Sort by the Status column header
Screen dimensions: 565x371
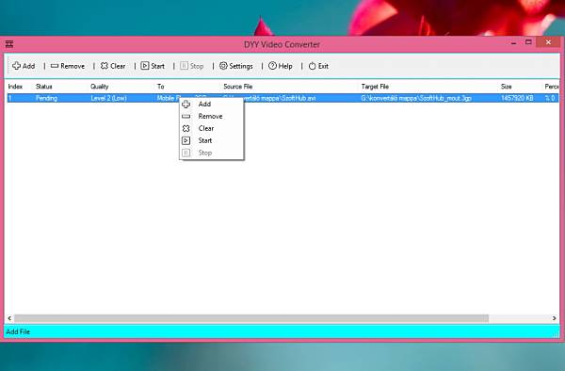(x=44, y=87)
